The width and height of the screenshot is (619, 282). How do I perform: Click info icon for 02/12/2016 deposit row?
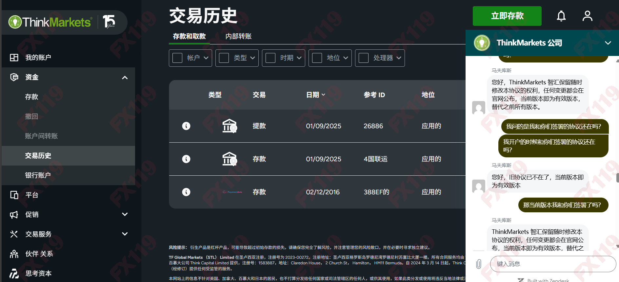[x=186, y=192]
